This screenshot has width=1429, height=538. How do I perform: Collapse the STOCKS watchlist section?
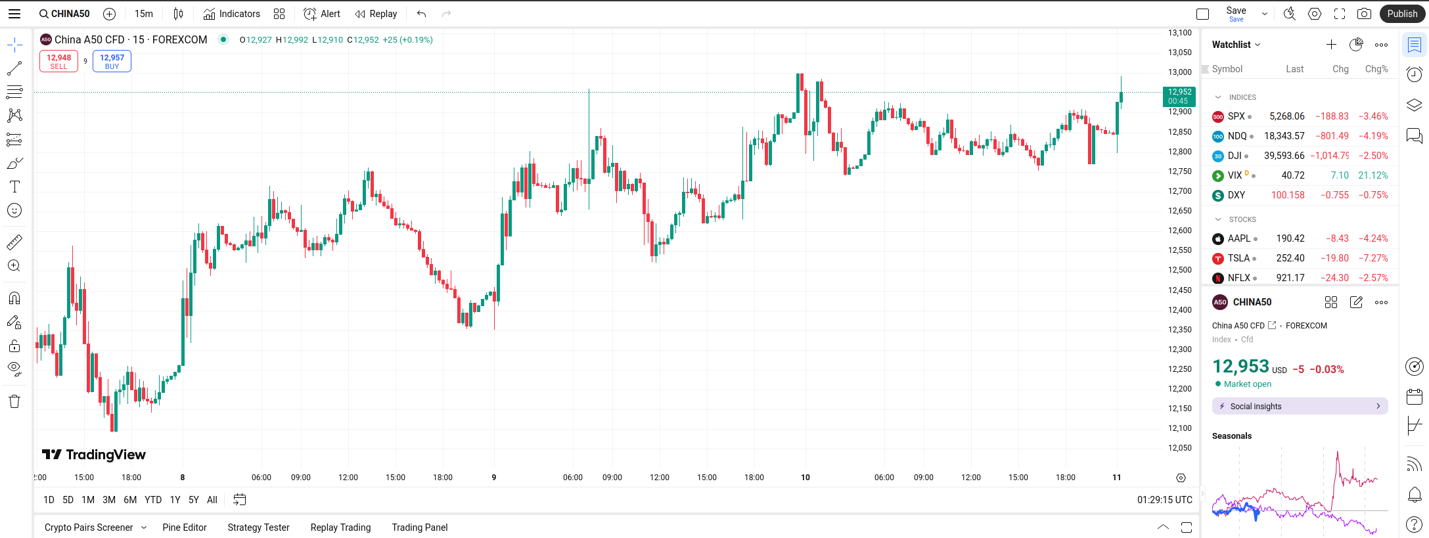1218,219
